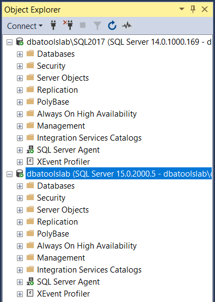The width and height of the screenshot is (215, 302).
Task: Select the dbatoolslab\SQL2017 server icon
Action: [x=20, y=42]
